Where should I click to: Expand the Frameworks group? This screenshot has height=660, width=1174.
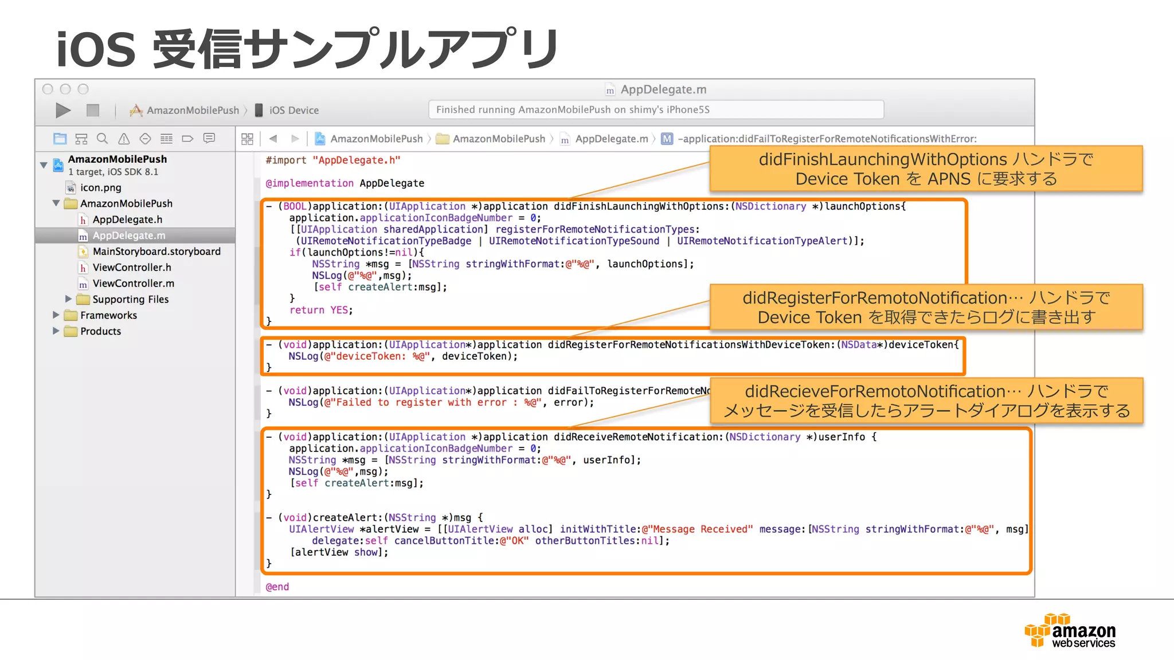(x=56, y=315)
